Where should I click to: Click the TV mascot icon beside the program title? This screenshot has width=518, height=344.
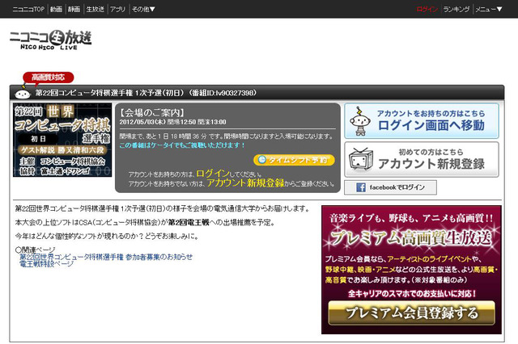(23, 92)
